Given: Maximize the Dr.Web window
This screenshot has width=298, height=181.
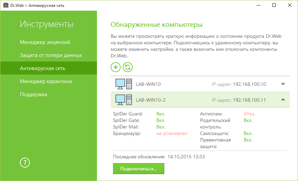Looking at the screenshot, I should [274, 5].
